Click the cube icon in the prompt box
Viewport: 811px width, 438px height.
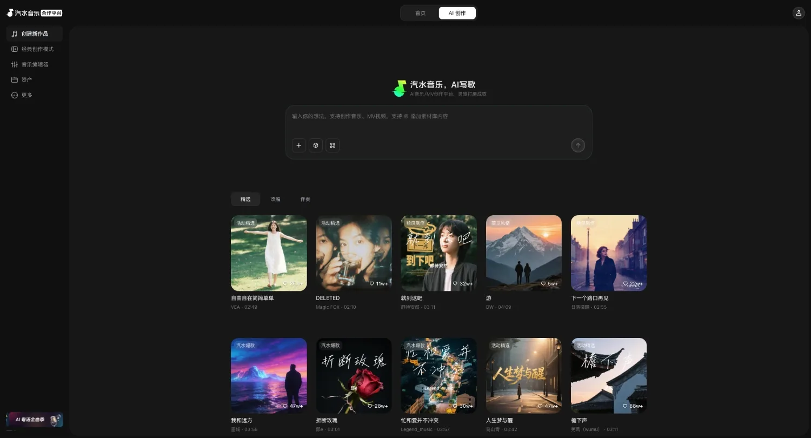[x=316, y=145]
